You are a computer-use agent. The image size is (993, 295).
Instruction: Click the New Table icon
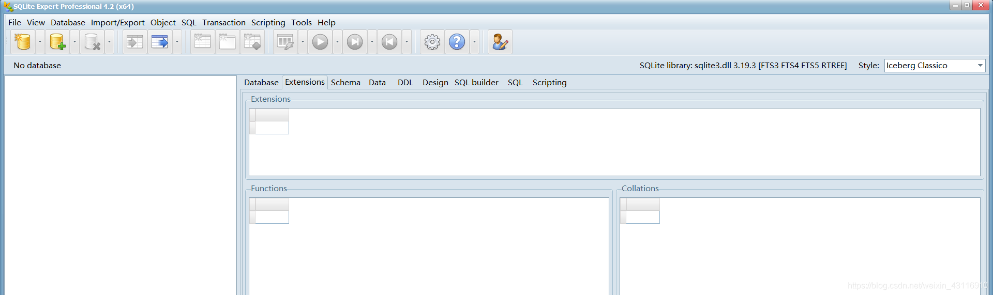(202, 42)
